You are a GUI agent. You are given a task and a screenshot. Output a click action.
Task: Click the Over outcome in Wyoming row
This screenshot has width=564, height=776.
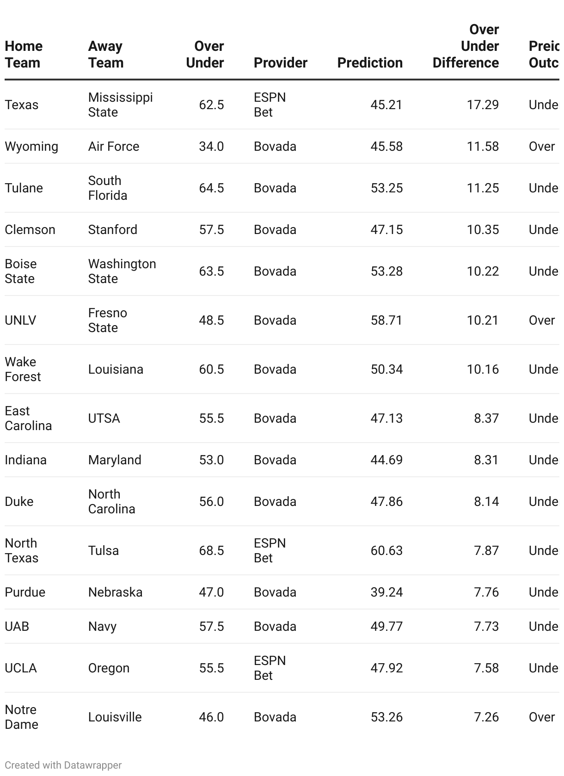(541, 146)
